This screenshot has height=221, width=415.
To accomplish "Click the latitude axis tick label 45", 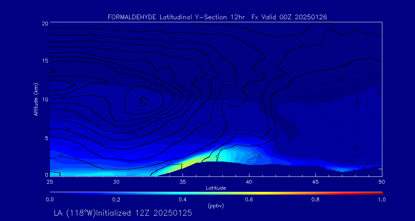I will [315, 182].
